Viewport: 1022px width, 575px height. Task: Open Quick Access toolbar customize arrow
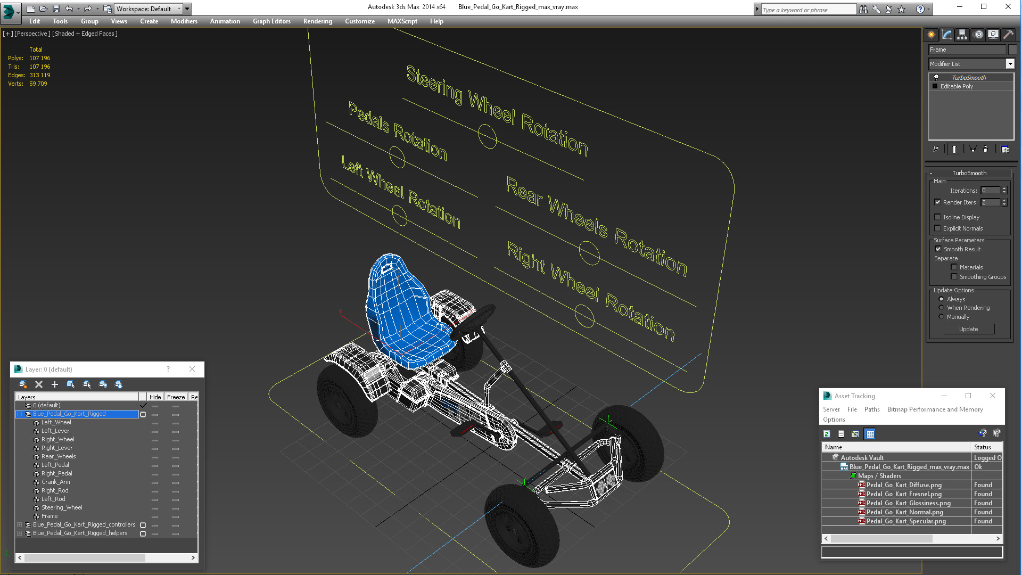[x=187, y=9]
